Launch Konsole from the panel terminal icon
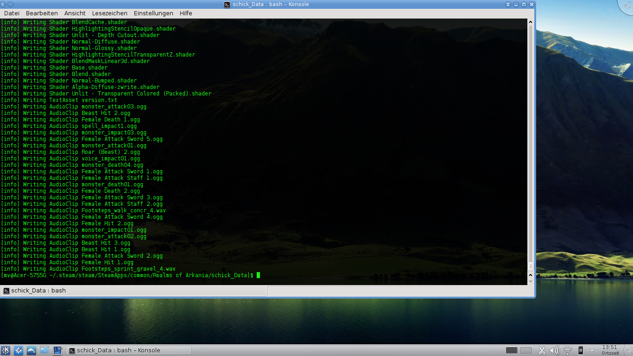 [x=44, y=350]
